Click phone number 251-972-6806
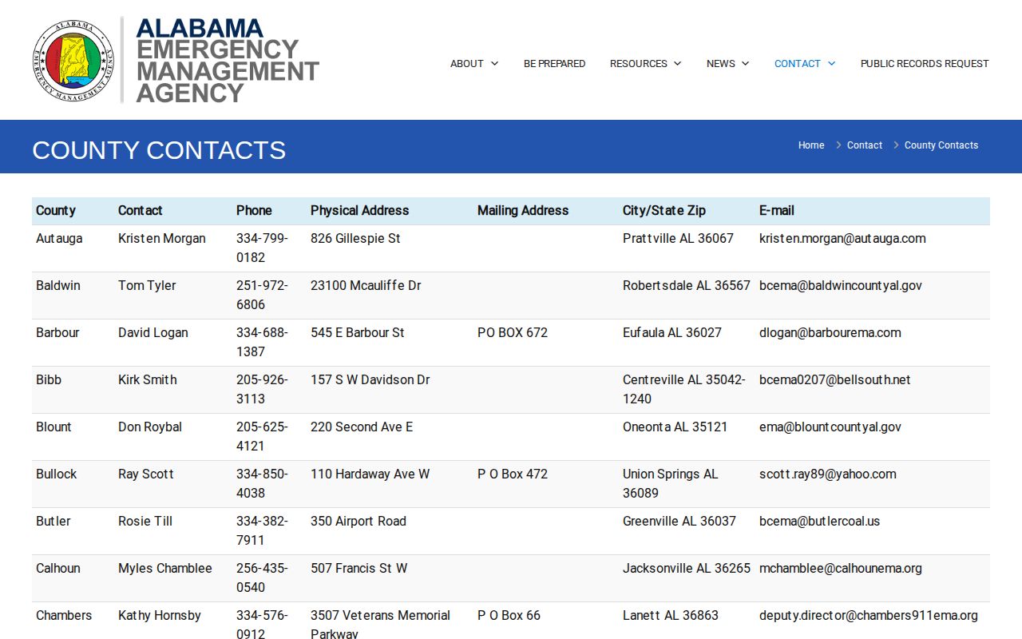This screenshot has width=1022, height=639. [262, 296]
